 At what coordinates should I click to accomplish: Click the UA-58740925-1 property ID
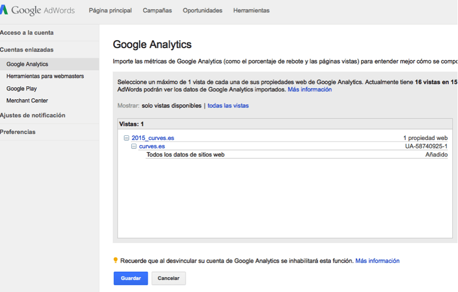426,146
